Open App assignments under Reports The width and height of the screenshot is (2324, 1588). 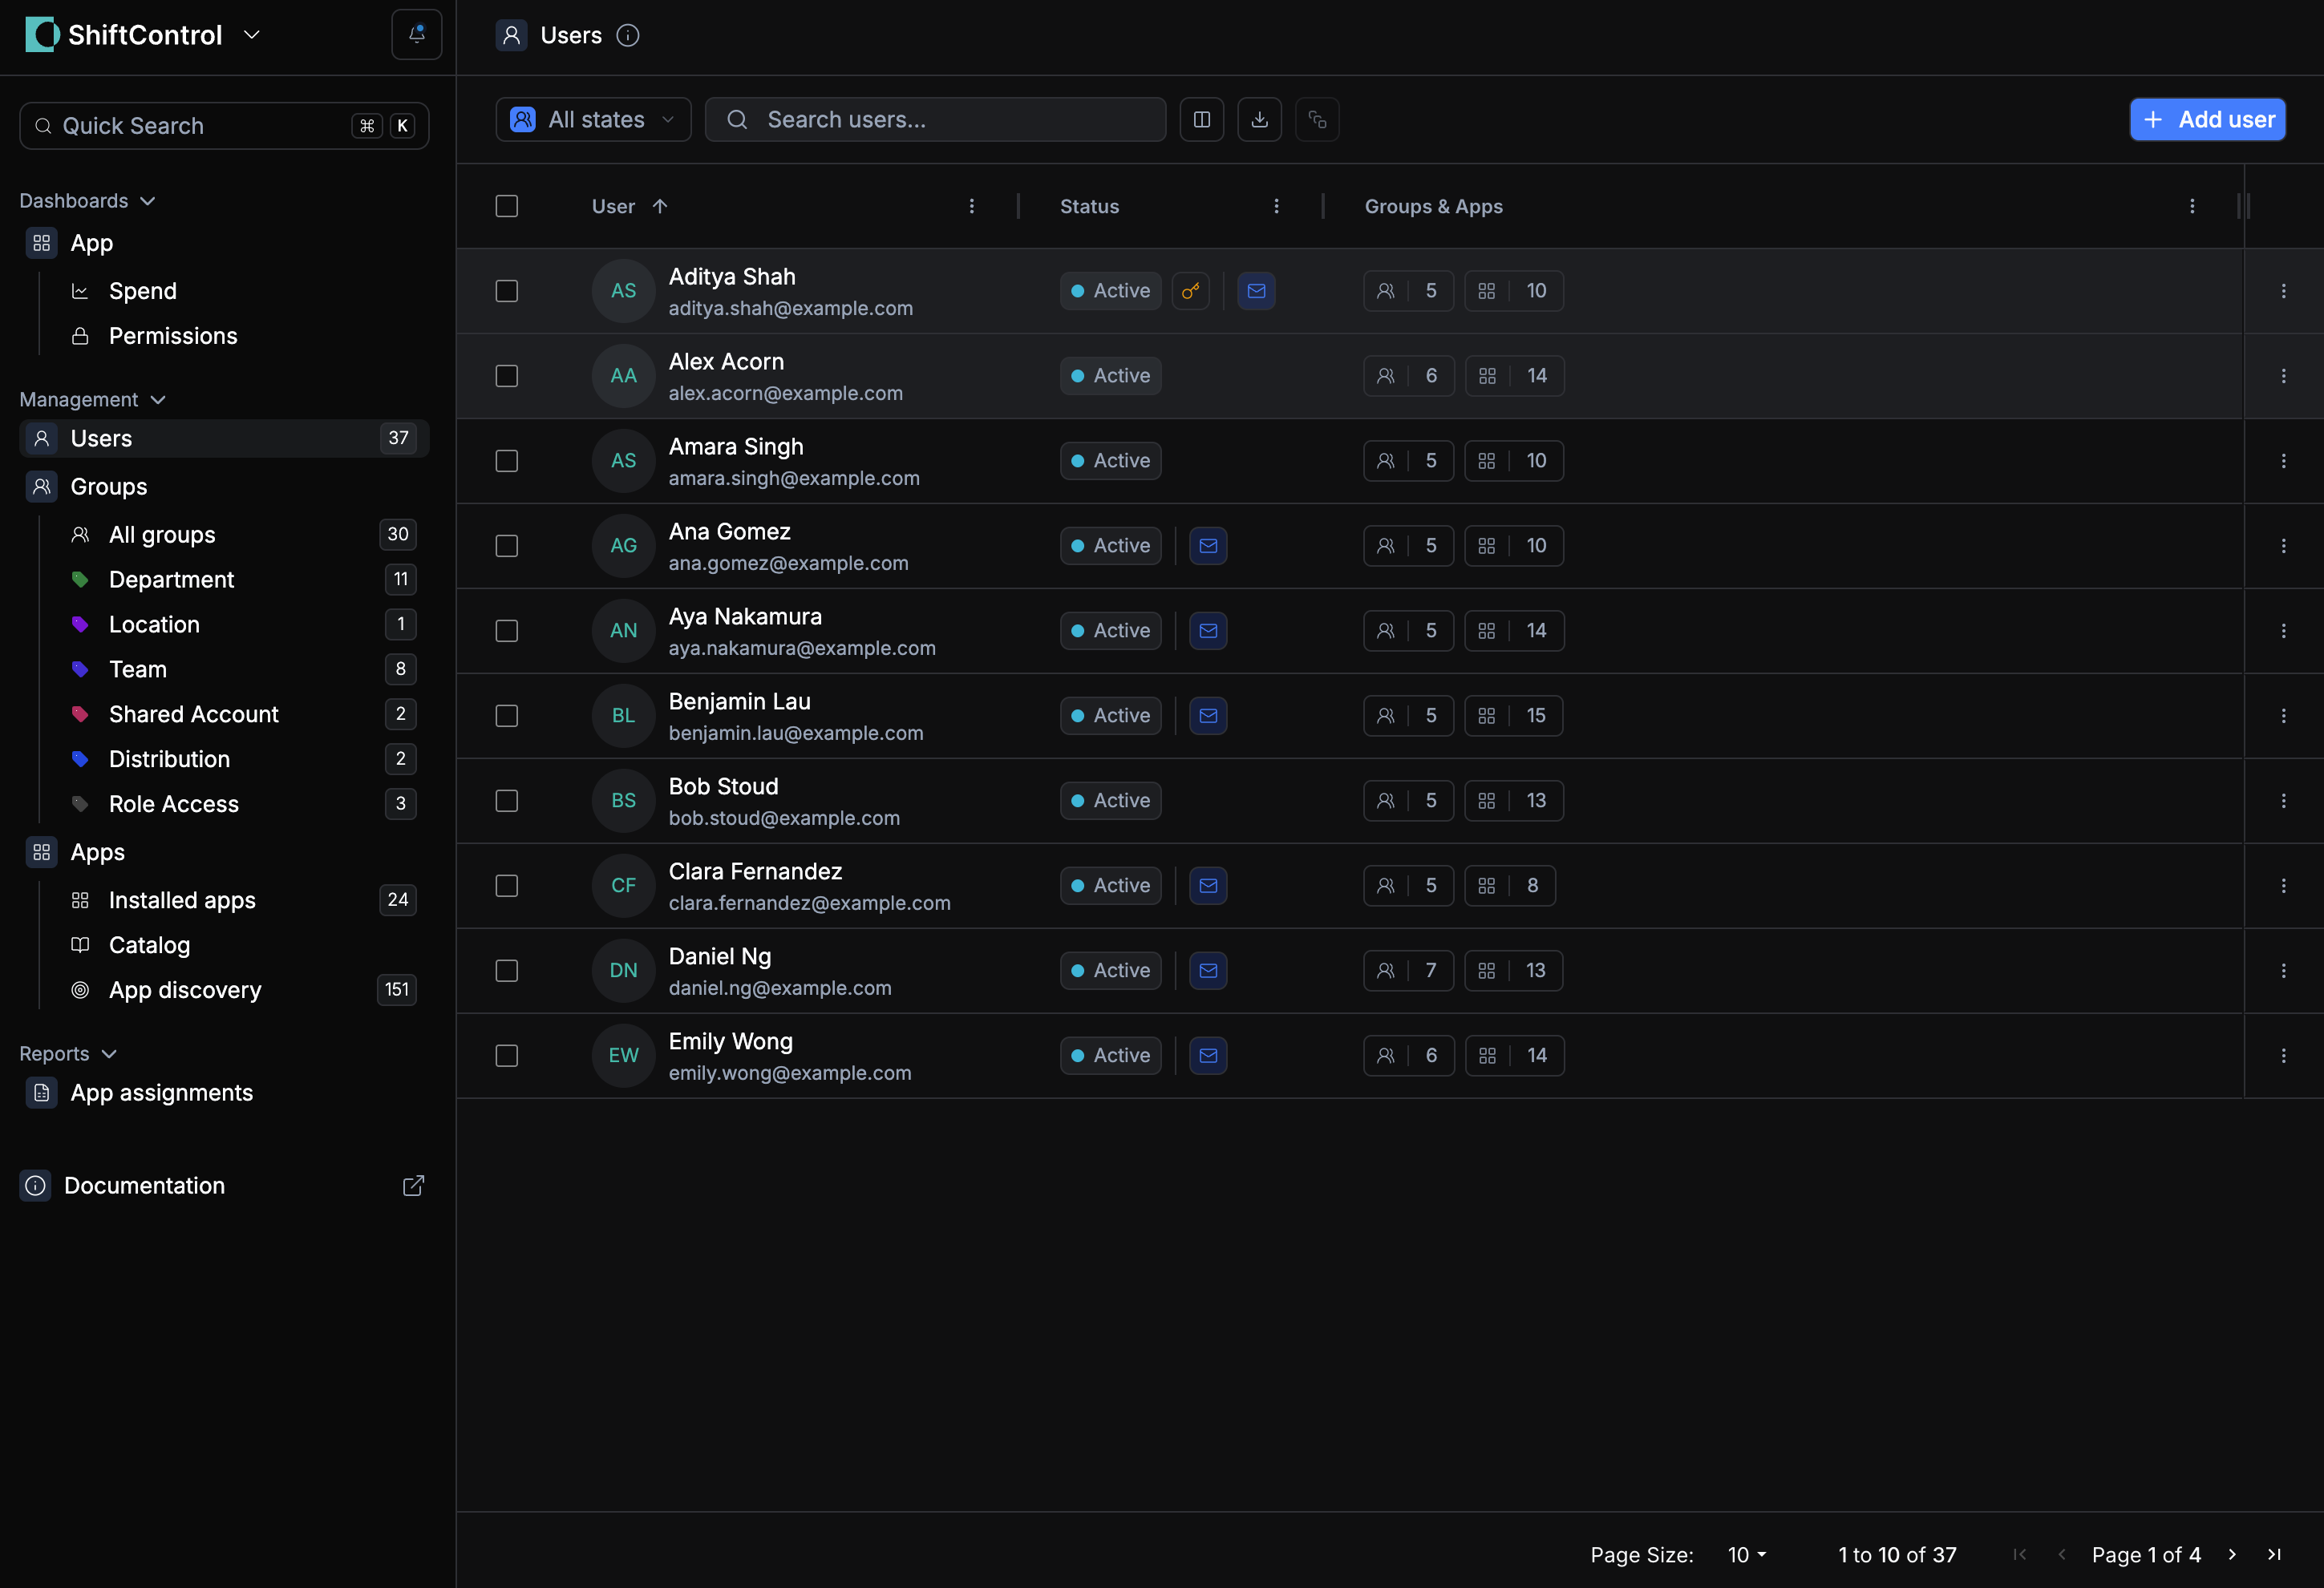pyautogui.click(x=161, y=1093)
